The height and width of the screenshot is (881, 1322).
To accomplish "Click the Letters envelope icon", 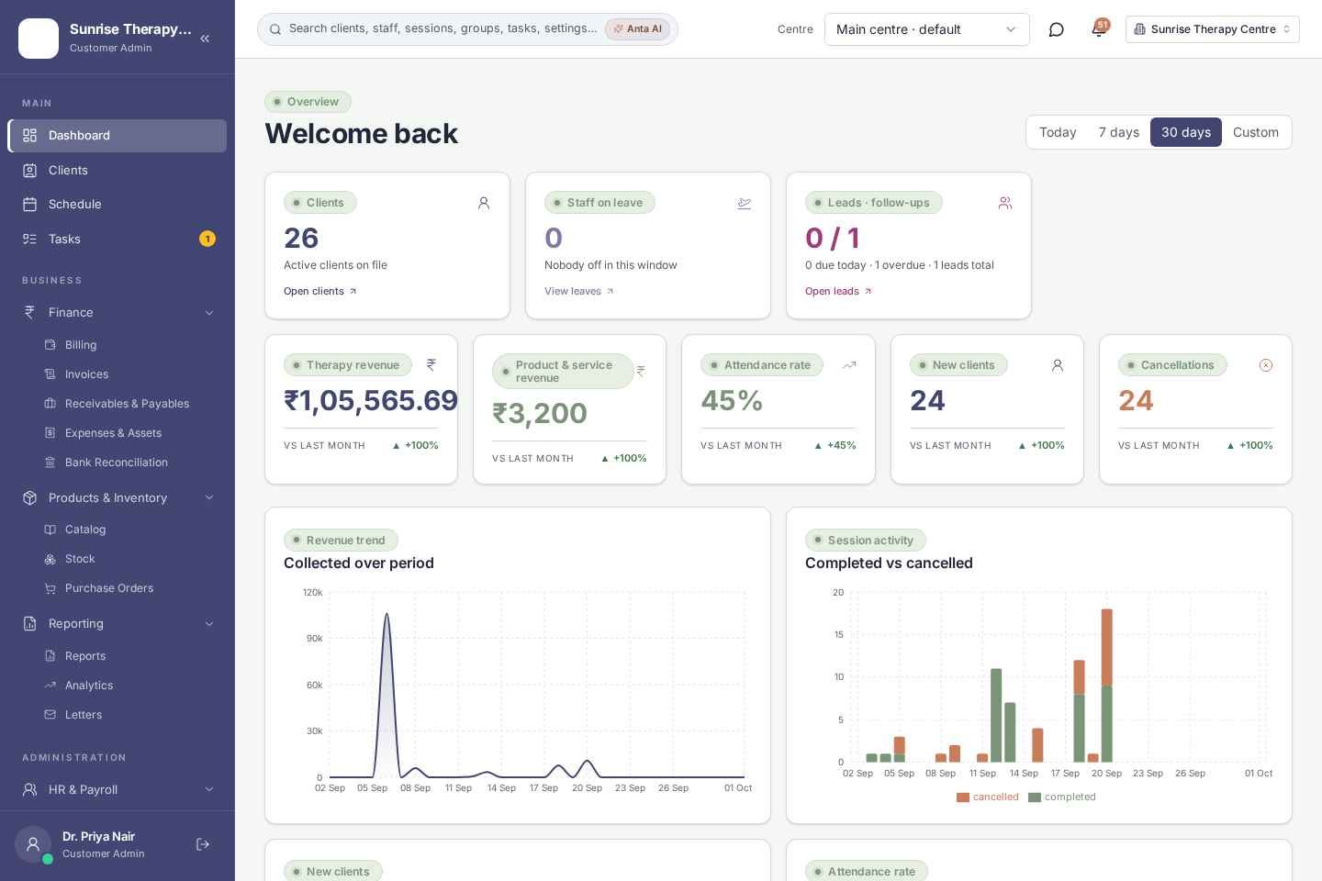I will pos(50,715).
